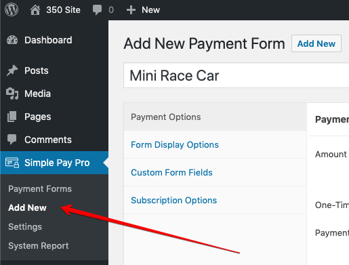Click the Add New button beside heading

tap(316, 43)
